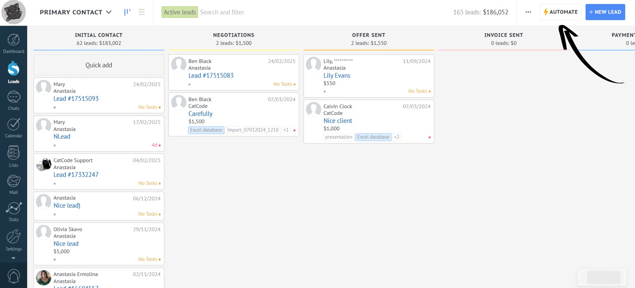This screenshot has height=288, width=635.
Task: Expand the sidebar arrow below Settings
Action: [13, 258]
